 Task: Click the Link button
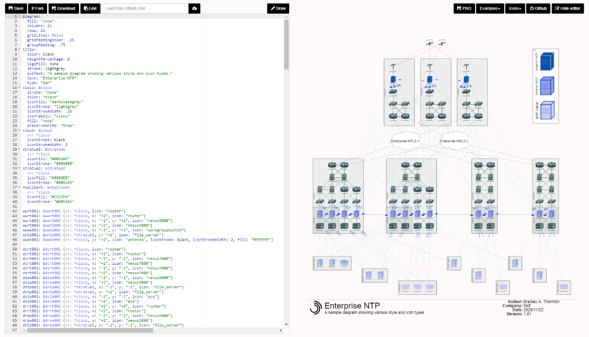pos(89,8)
